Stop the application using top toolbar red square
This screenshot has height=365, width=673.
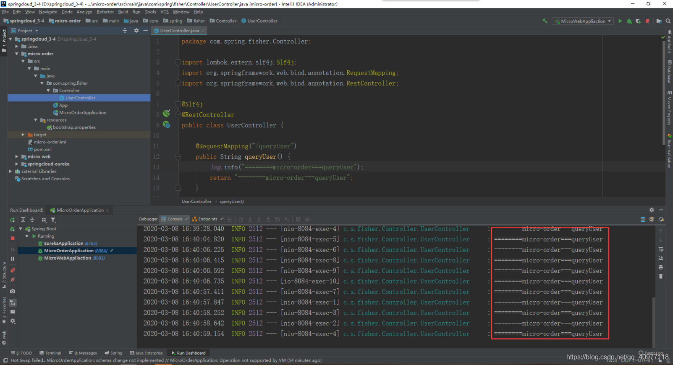pyautogui.click(x=647, y=21)
